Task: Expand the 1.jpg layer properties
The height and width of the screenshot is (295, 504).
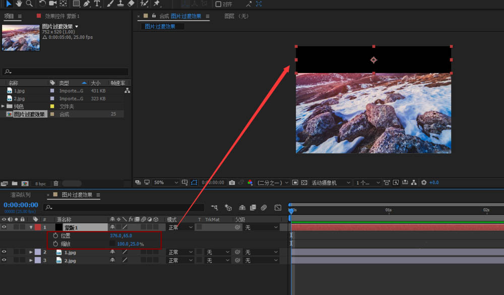Action: (31, 252)
